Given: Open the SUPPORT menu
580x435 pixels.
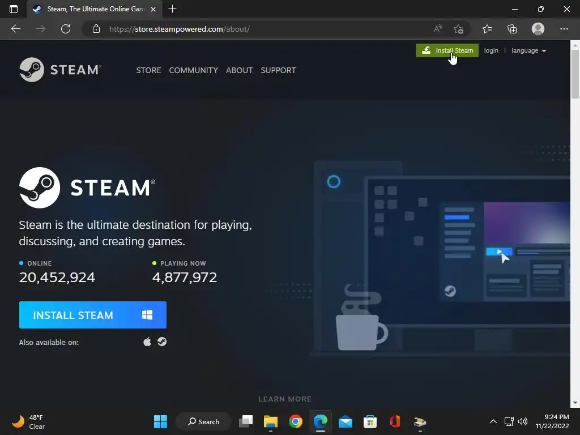Looking at the screenshot, I should (x=278, y=70).
